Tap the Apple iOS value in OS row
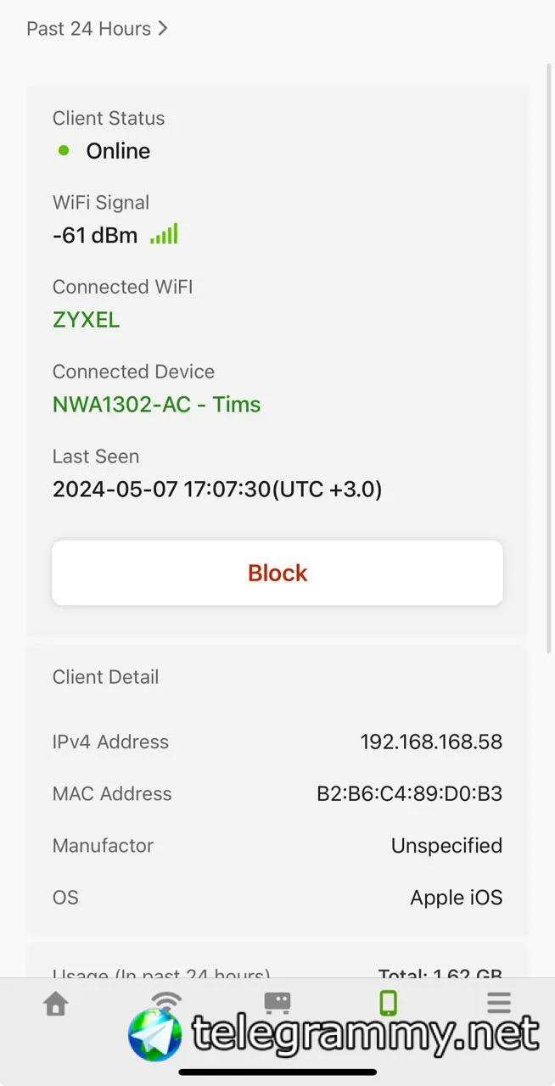555x1086 pixels. 456,898
